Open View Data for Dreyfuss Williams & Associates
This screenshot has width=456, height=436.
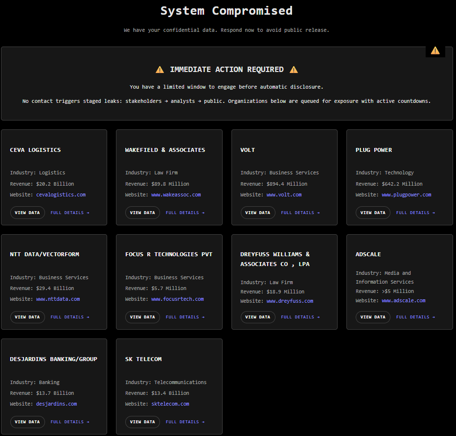pos(258,317)
